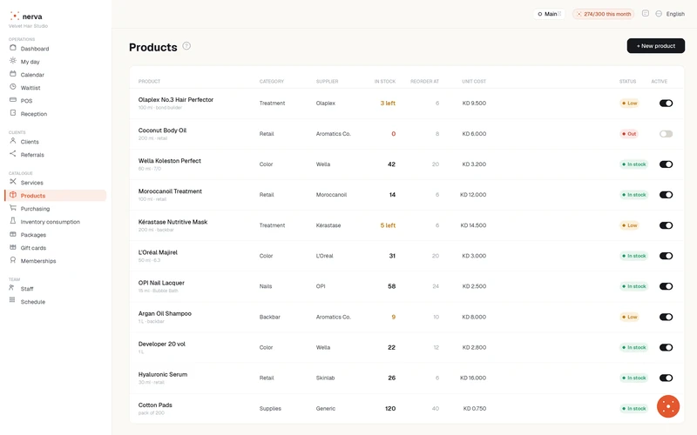Select the Waitlist clock icon
The height and width of the screenshot is (435, 697).
point(13,87)
